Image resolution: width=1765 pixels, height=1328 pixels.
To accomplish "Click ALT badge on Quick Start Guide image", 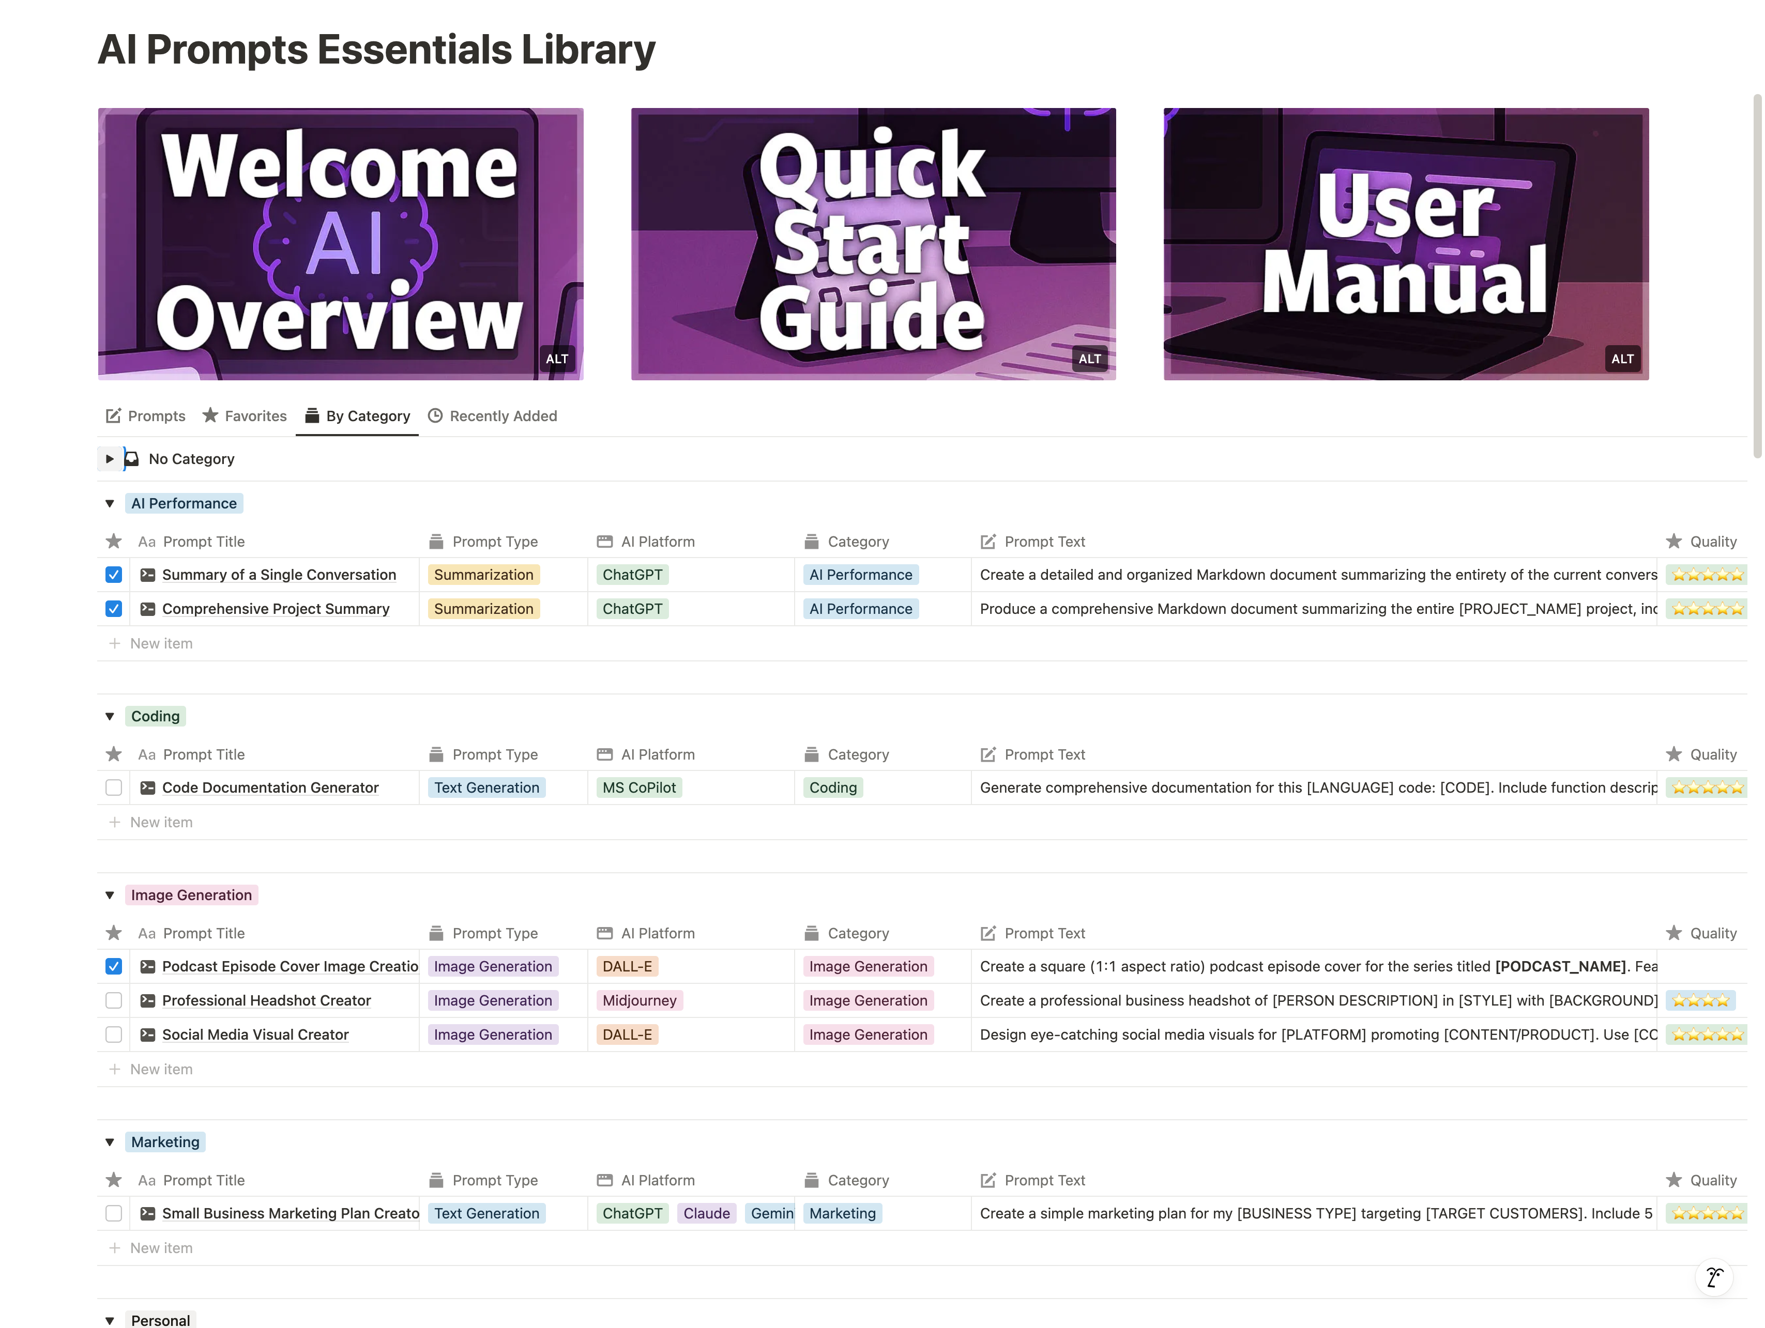I will 1090,359.
